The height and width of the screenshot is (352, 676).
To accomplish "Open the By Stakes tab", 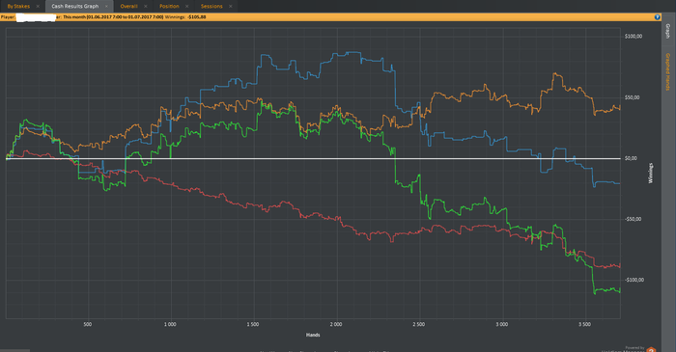I will 18,6.
